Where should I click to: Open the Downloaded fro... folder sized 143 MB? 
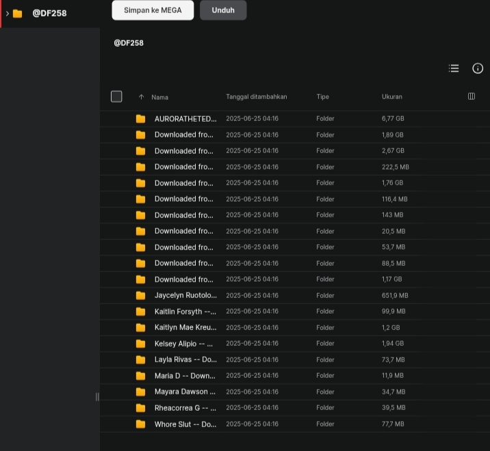(x=183, y=215)
